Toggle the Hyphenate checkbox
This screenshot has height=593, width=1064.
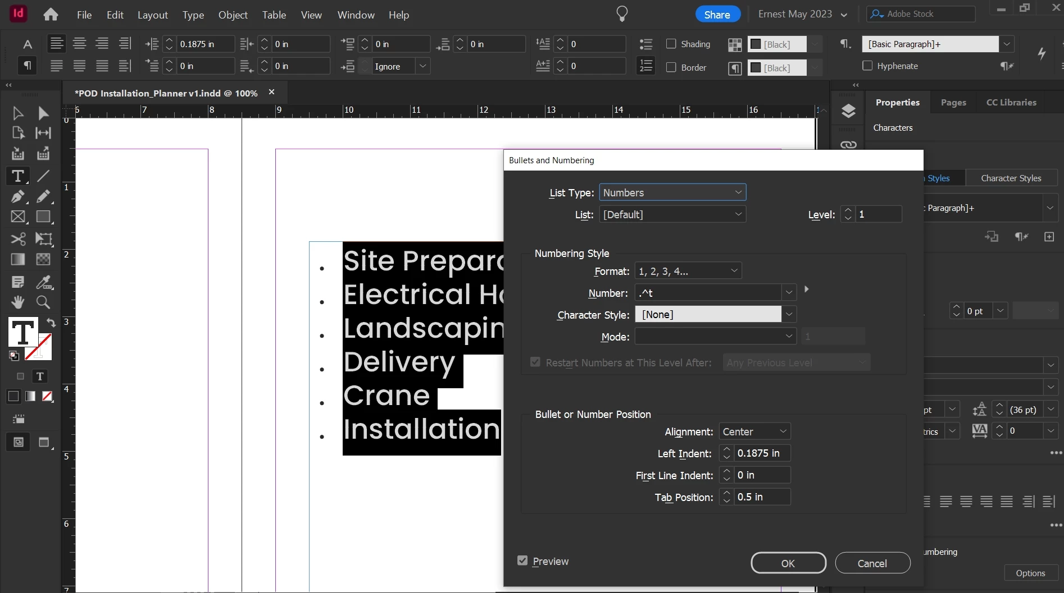tap(867, 66)
